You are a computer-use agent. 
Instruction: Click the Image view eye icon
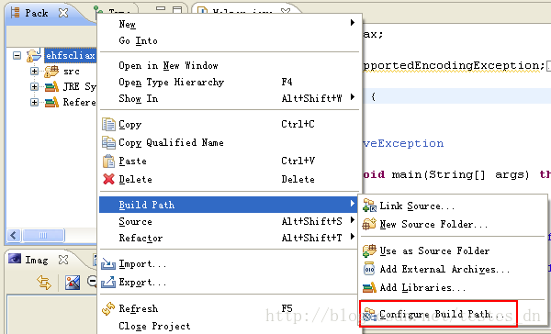(x=15, y=259)
